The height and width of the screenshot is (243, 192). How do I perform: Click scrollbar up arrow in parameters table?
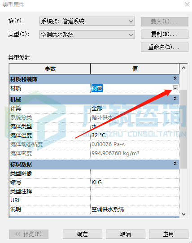click(183, 68)
